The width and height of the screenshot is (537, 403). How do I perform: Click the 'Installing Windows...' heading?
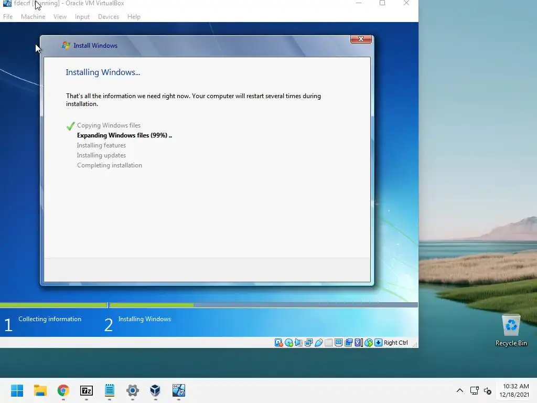pyautogui.click(x=103, y=72)
